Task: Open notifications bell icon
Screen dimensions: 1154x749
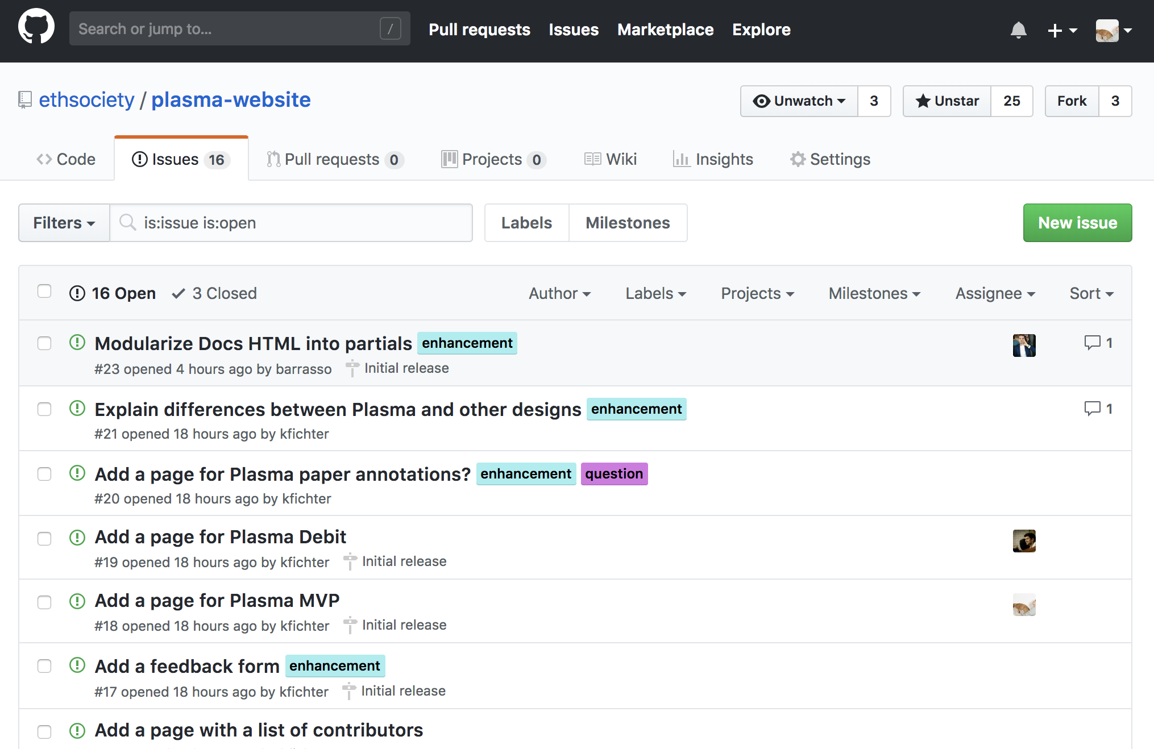Action: (x=1018, y=30)
